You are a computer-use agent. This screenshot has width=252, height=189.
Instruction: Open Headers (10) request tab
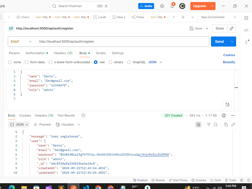click(63, 53)
